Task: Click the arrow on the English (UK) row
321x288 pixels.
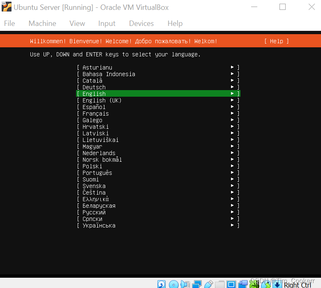Action: (x=232, y=100)
